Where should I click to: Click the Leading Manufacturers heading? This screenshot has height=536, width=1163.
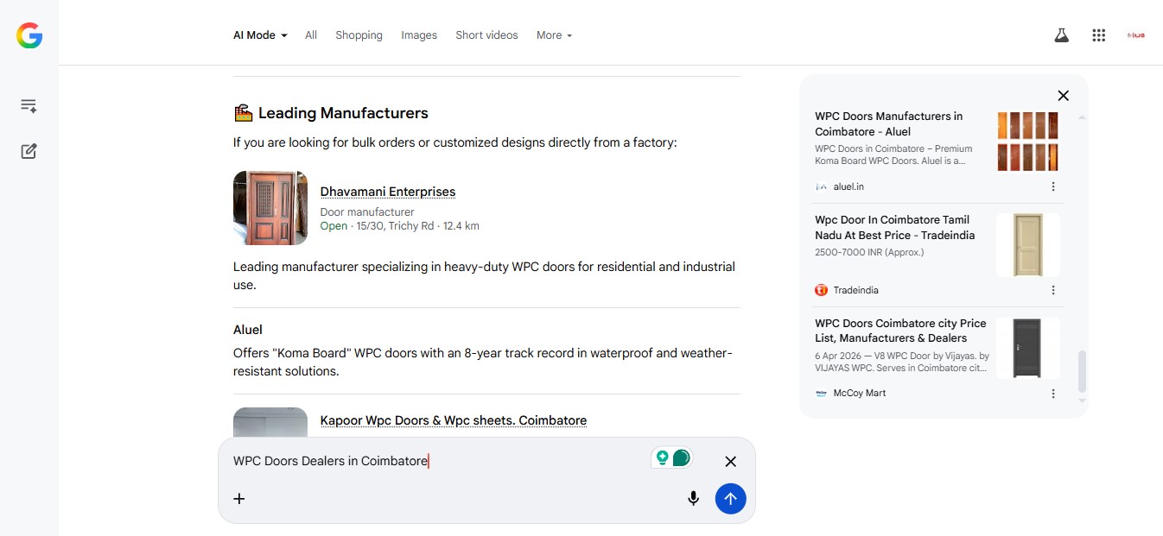(x=343, y=113)
